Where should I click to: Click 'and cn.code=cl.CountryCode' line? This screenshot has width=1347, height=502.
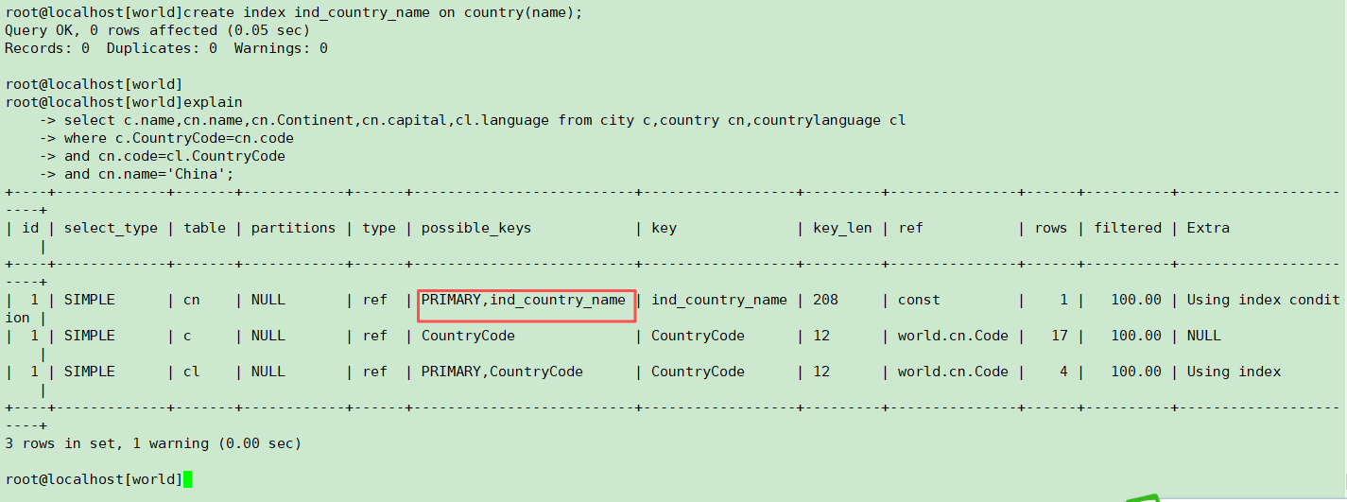tap(175, 156)
